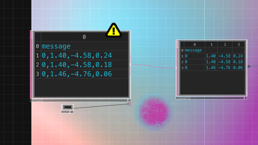Toggle the viewer active button on convert1
This screenshot has width=258, height=145.
[x=246, y=98]
